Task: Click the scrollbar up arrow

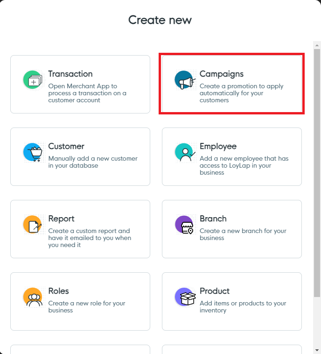Action: (x=317, y=45)
